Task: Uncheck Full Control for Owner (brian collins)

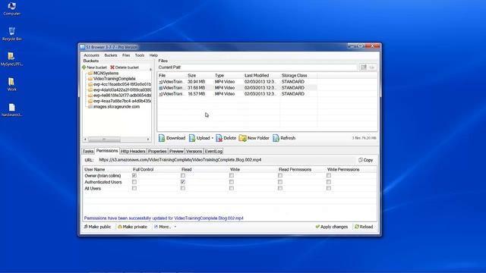Action: (134, 175)
